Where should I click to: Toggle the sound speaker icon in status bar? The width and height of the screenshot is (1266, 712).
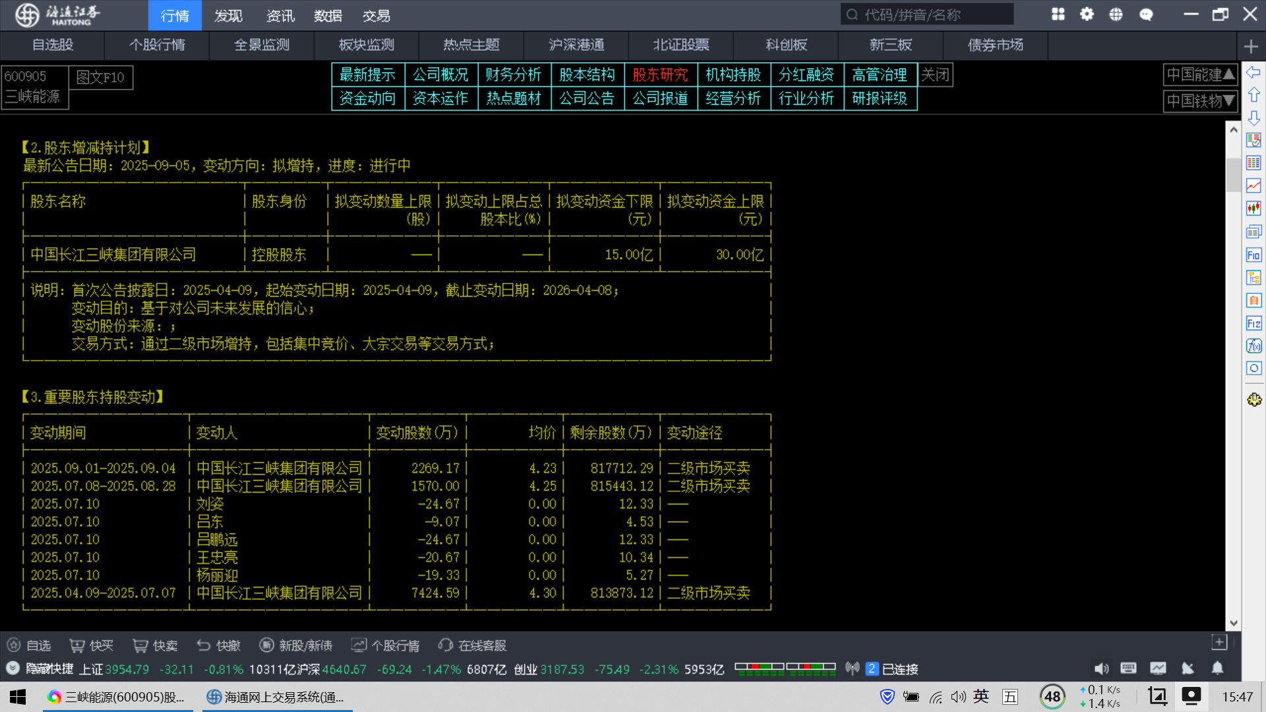tap(1101, 668)
